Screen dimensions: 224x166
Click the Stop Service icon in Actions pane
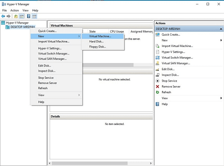click(x=158, y=81)
